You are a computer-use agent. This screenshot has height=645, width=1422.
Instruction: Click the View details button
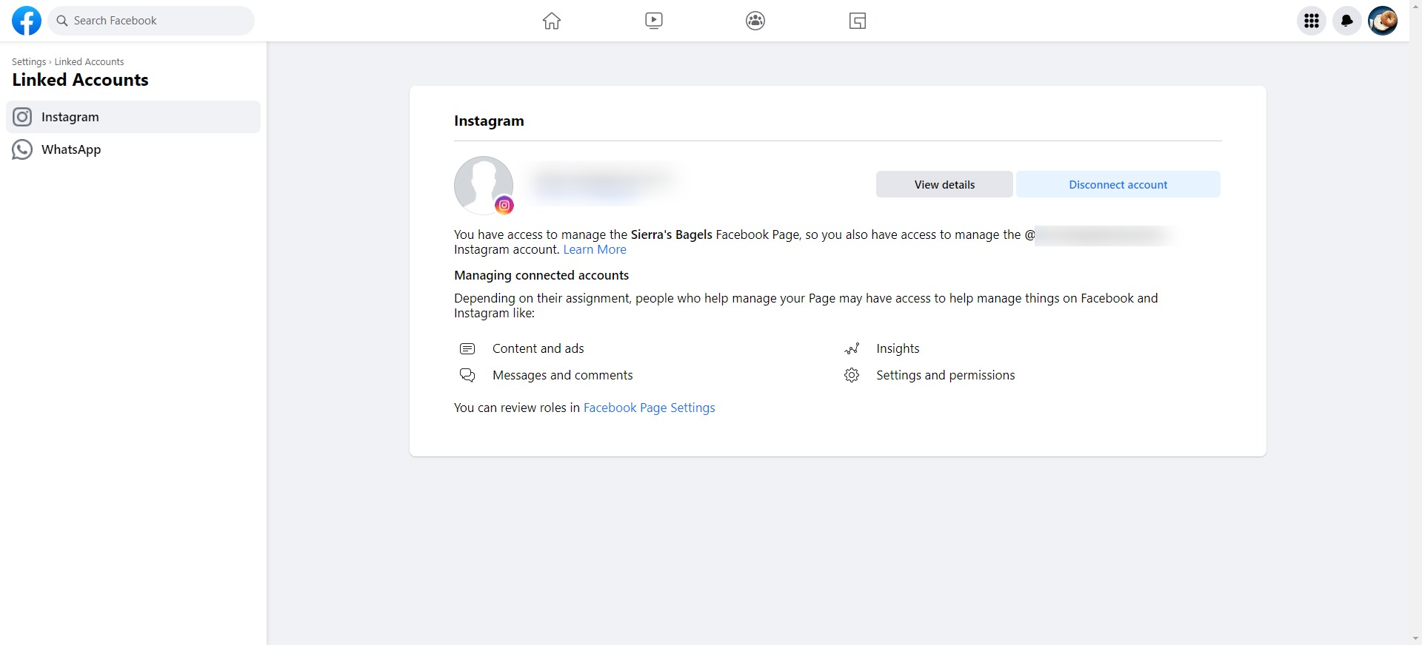(x=944, y=185)
